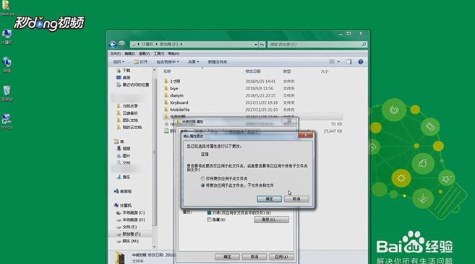Expand the address bar history dropdown

[256, 45]
